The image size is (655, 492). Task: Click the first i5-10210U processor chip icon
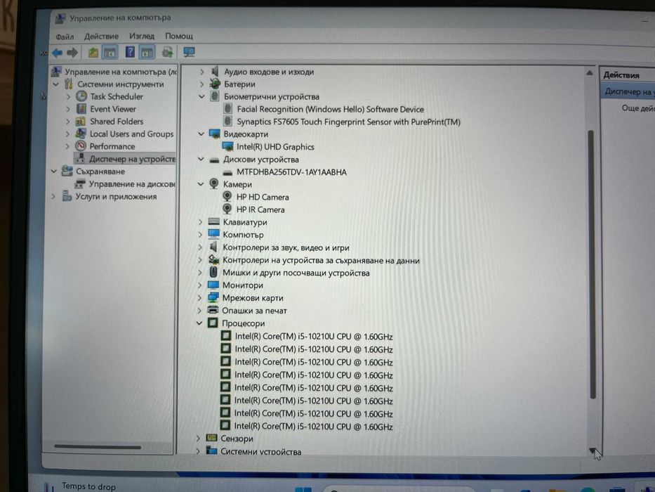(225, 335)
